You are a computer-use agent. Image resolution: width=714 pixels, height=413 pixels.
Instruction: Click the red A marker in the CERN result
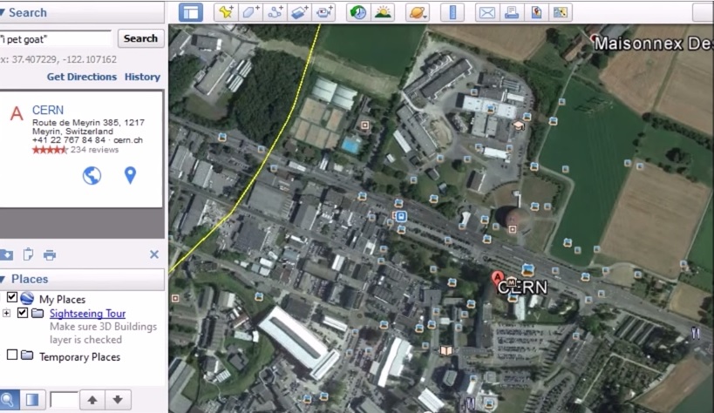(17, 113)
